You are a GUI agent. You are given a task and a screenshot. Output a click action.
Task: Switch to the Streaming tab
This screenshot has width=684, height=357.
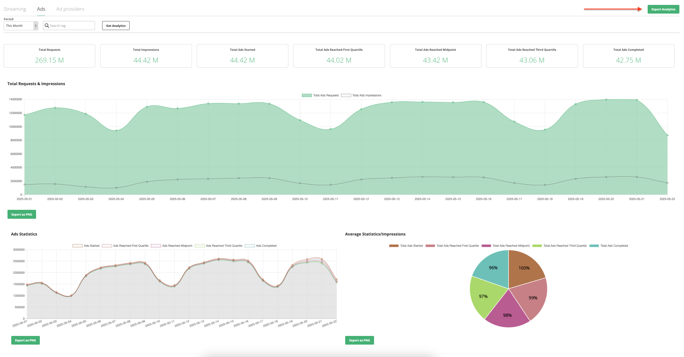[x=15, y=9]
